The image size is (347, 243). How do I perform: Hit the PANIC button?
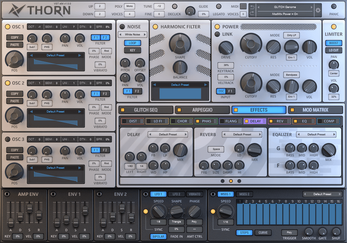tap(334, 7)
